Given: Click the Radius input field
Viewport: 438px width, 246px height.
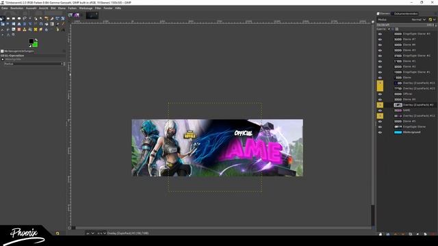Looking at the screenshot, I should point(33,64).
